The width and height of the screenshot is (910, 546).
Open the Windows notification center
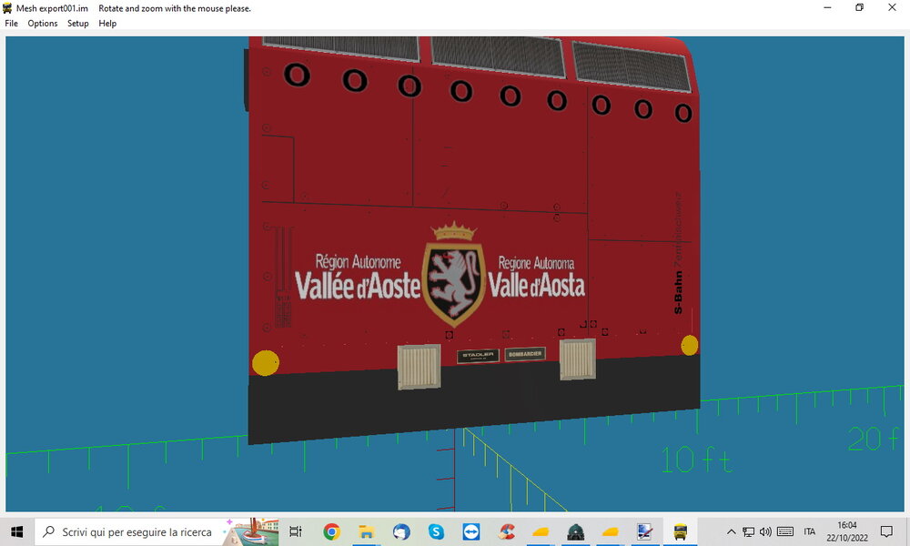(886, 531)
